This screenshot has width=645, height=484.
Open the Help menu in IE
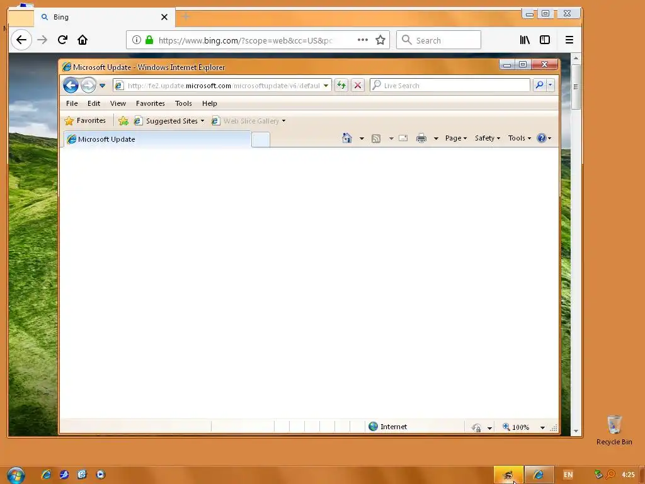pyautogui.click(x=209, y=103)
